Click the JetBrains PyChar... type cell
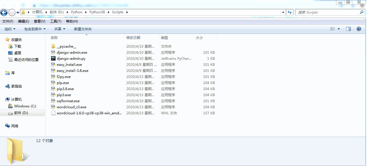This screenshot has width=367, height=166. pyautogui.click(x=176, y=59)
